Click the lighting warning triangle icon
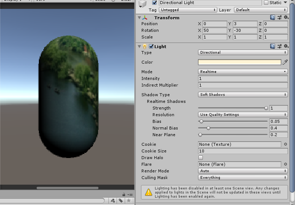The image size is (295, 205). (x=148, y=192)
